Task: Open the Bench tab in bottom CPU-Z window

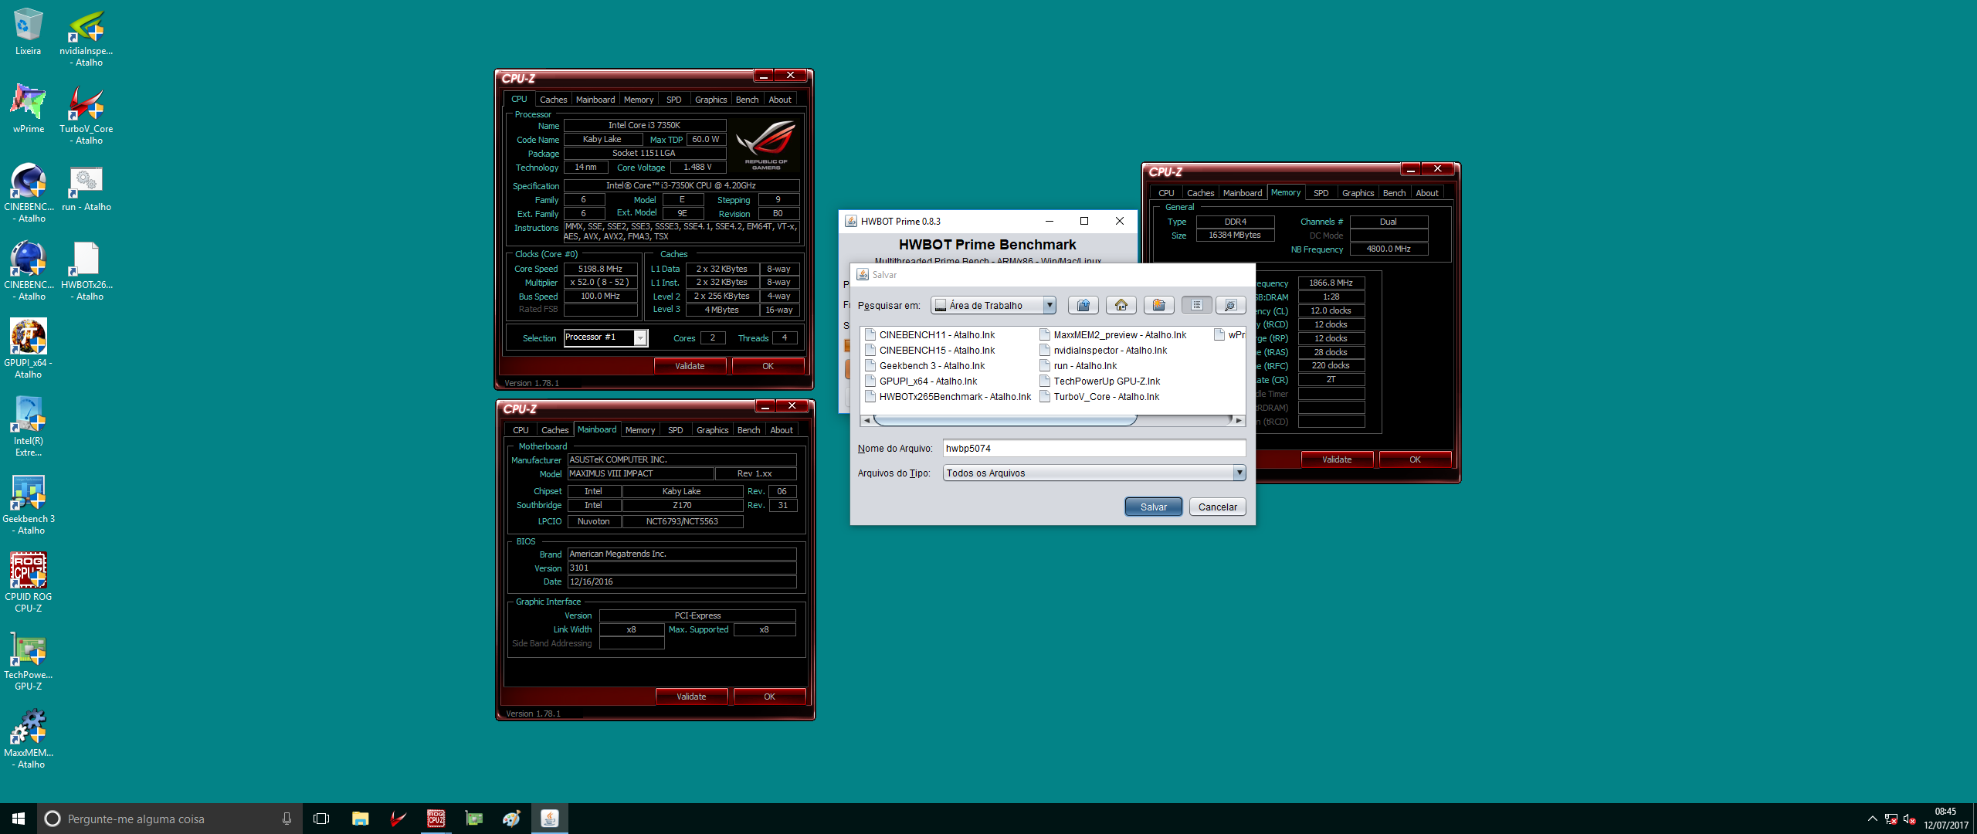Action: coord(748,430)
